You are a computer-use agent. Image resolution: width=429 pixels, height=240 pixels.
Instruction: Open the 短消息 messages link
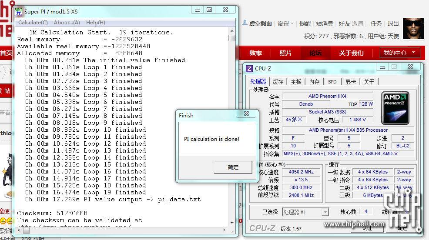click(325, 23)
